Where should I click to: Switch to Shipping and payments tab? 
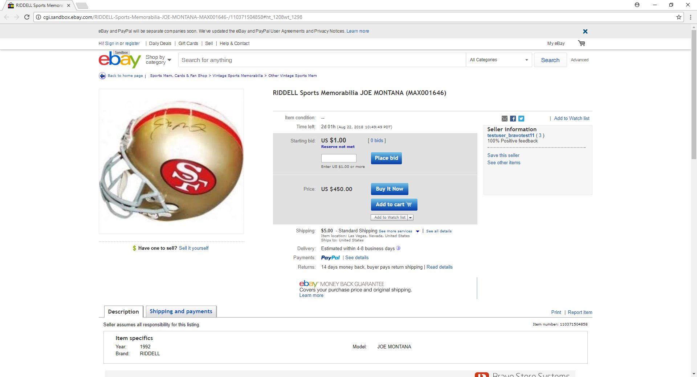(x=181, y=311)
